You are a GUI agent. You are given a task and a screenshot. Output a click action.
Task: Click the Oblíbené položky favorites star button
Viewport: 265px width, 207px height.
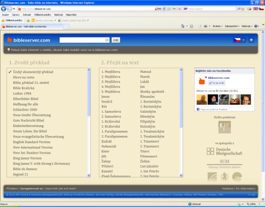pyautogui.click(x=12, y=20)
